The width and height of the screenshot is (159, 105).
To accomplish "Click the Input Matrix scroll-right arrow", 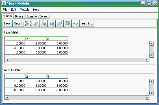I will point(147,60).
